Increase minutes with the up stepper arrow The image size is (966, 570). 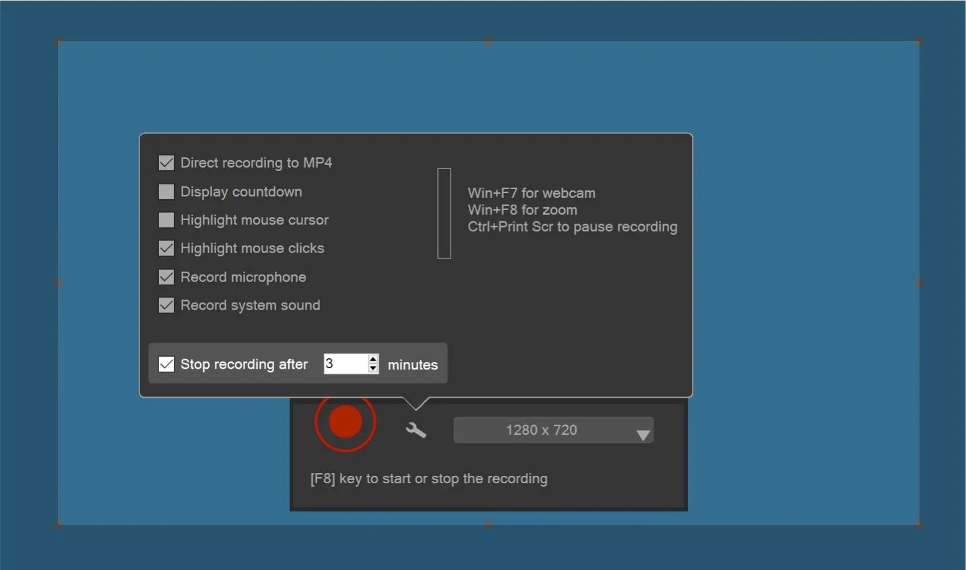point(373,359)
